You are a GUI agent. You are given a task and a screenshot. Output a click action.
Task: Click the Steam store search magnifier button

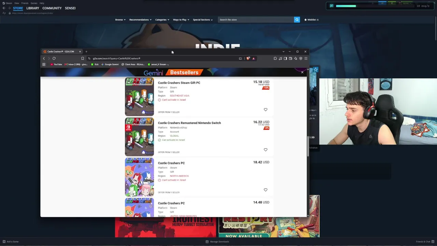point(297,19)
